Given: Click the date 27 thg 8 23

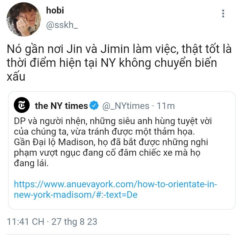Looking at the screenshot, I should coord(74,222).
